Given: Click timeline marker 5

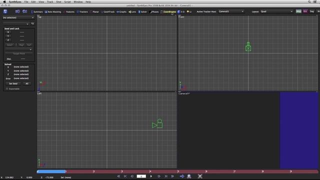Looking at the screenshot, I should 178,171.
